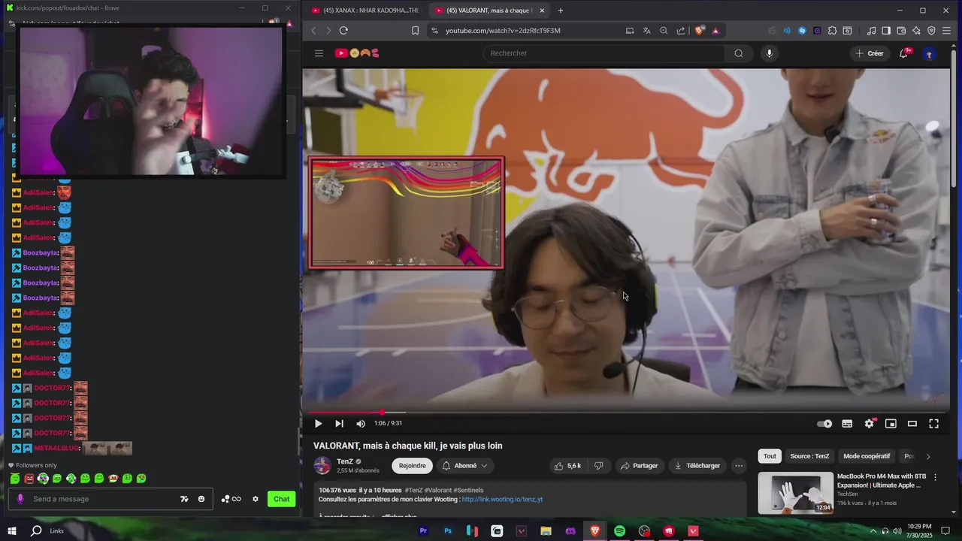
Task: Open the Brave translate page icon
Action: [x=647, y=31]
